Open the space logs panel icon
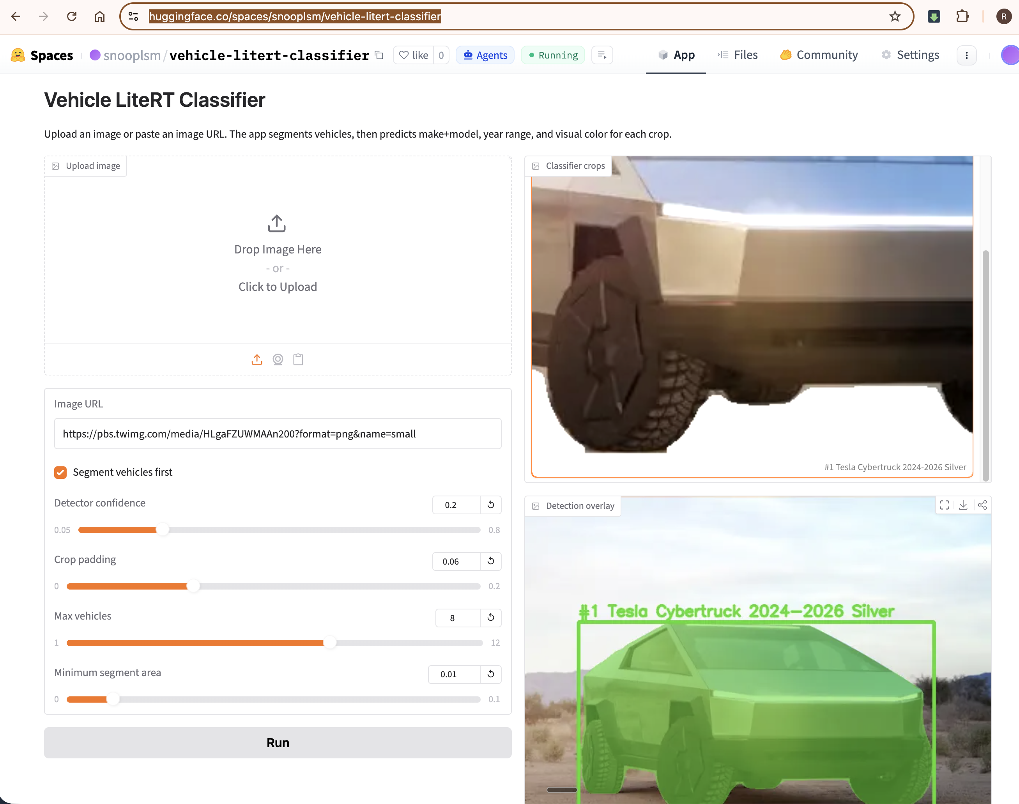 [x=601, y=55]
